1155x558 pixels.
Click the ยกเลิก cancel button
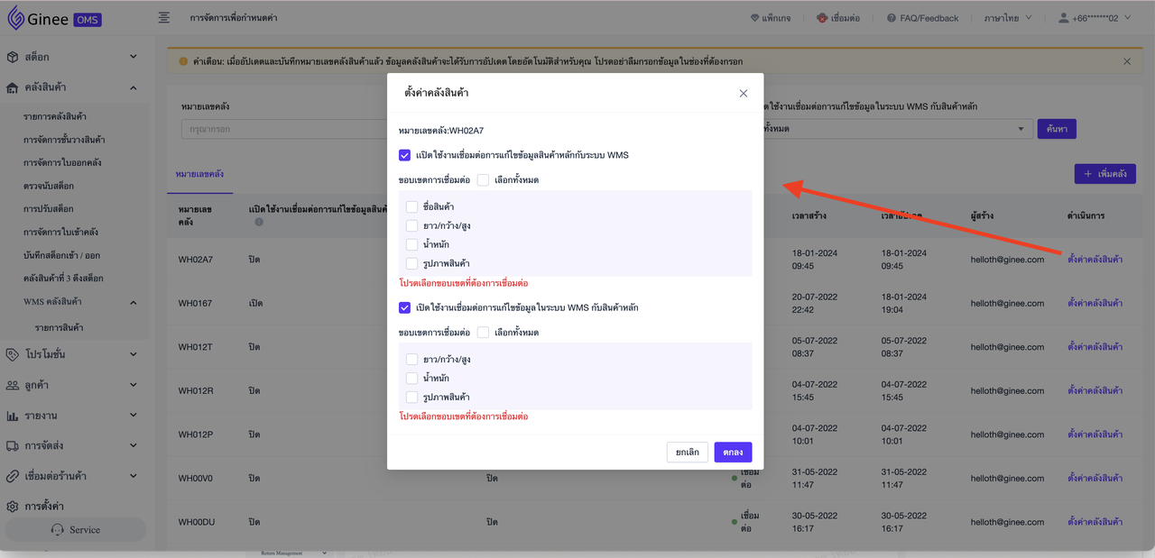687,453
